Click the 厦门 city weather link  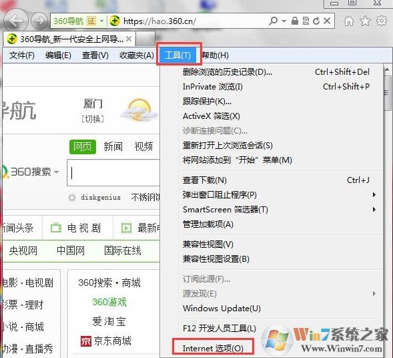click(93, 104)
